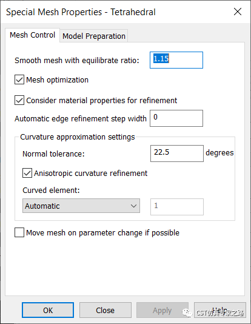Screen dimensions: 251x324
Task: Click the Close button
Action: (105, 310)
